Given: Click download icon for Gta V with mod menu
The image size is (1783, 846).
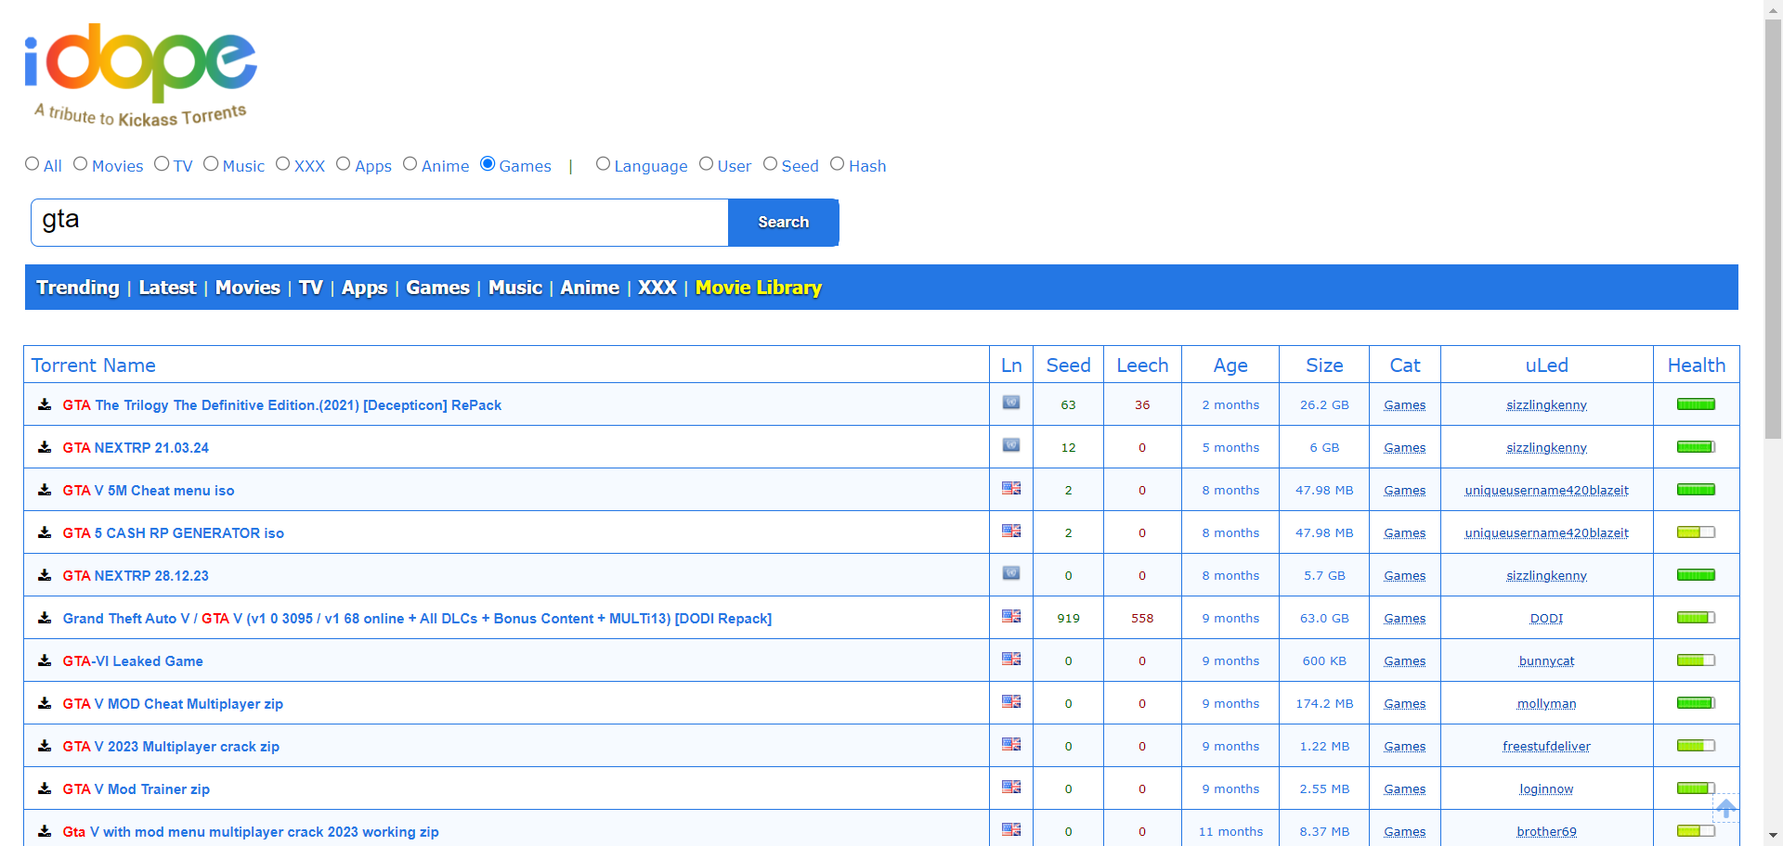Looking at the screenshot, I should (45, 831).
